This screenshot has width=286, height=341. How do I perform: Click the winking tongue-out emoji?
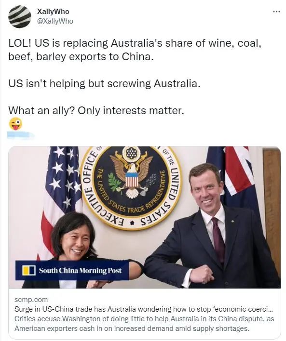15,124
